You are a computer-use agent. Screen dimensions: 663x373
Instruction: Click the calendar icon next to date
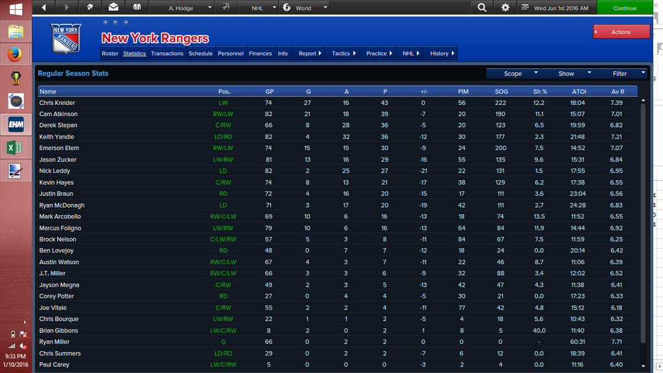[524, 8]
